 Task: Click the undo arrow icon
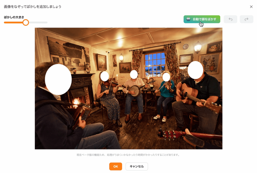(x=230, y=19)
